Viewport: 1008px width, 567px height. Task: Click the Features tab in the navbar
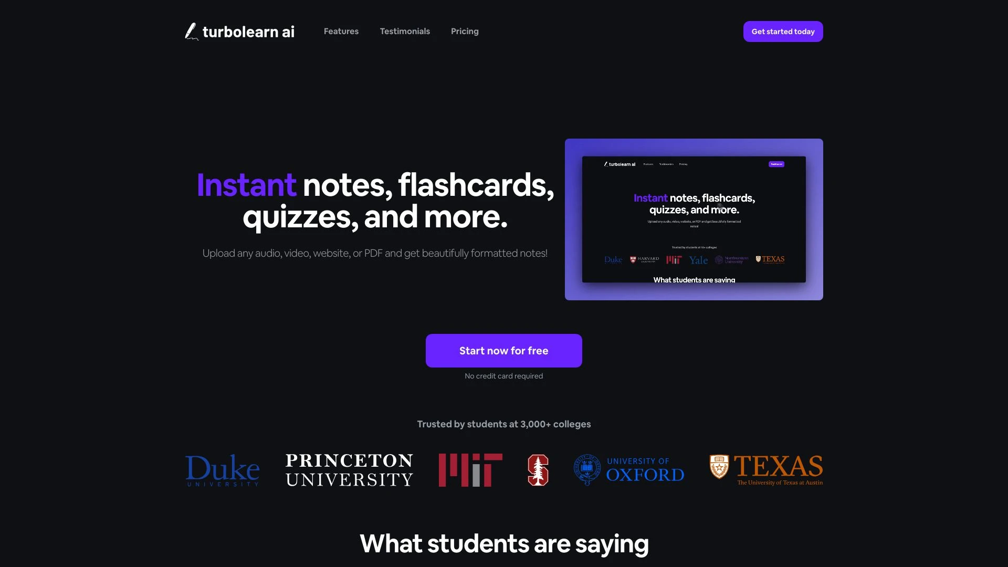[341, 31]
